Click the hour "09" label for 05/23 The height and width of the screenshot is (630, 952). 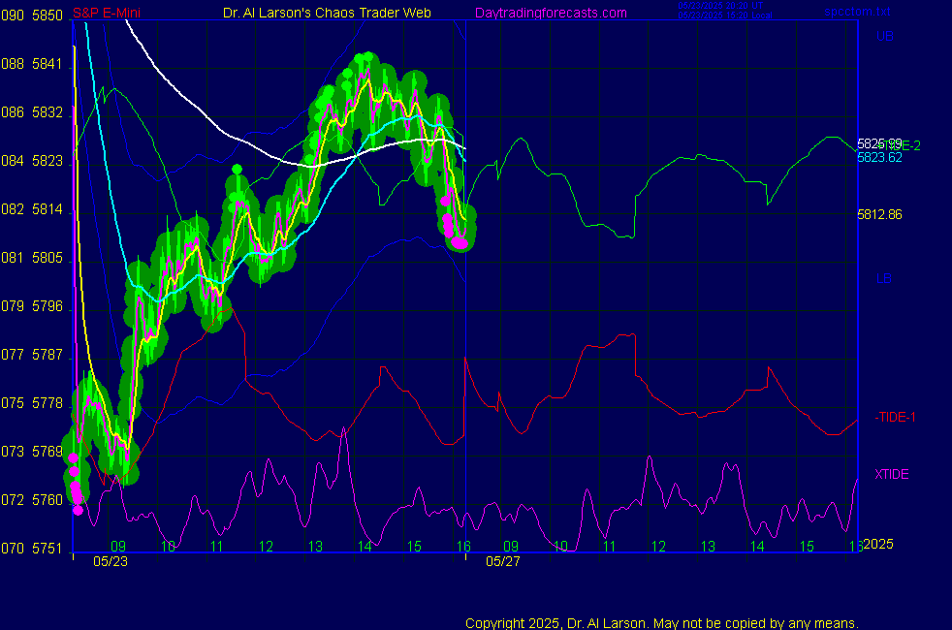[118, 547]
